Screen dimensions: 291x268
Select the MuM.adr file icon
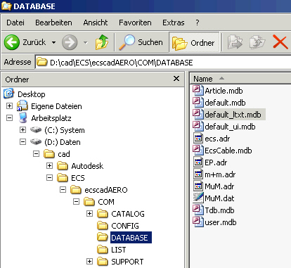198,186
